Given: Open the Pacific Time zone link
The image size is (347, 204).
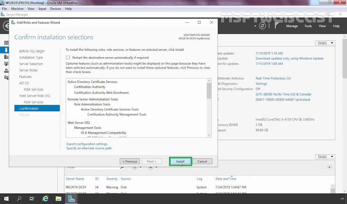Looking at the screenshot, I should click(x=283, y=94).
